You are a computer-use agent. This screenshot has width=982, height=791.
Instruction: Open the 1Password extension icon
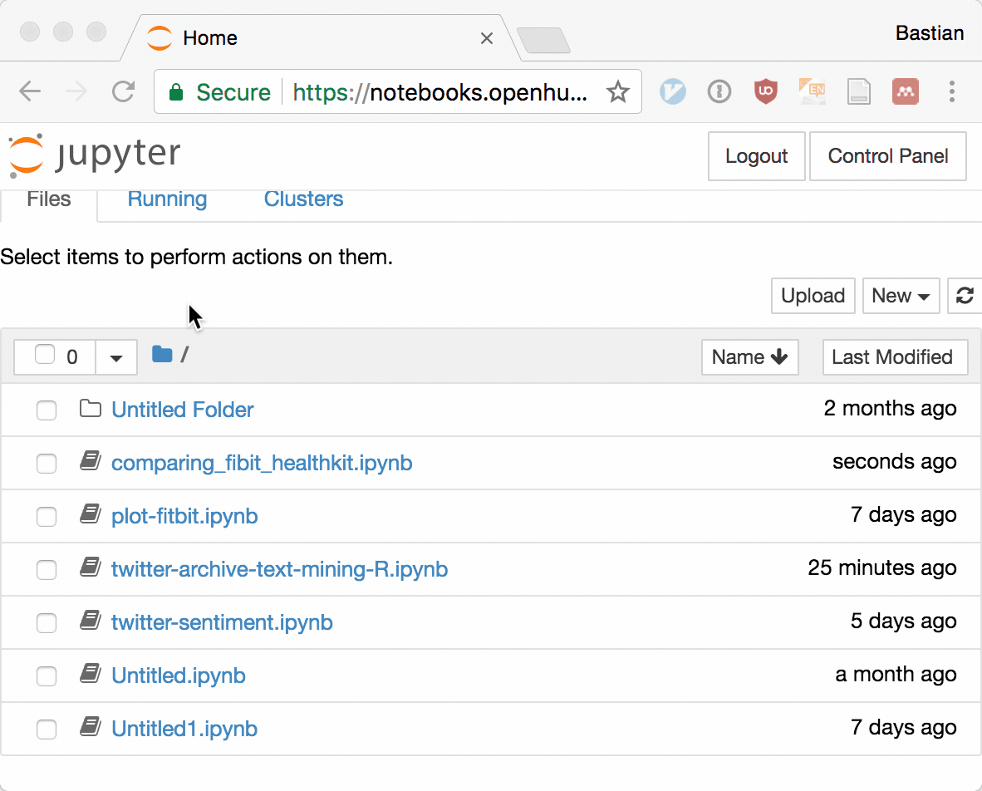pos(719,91)
